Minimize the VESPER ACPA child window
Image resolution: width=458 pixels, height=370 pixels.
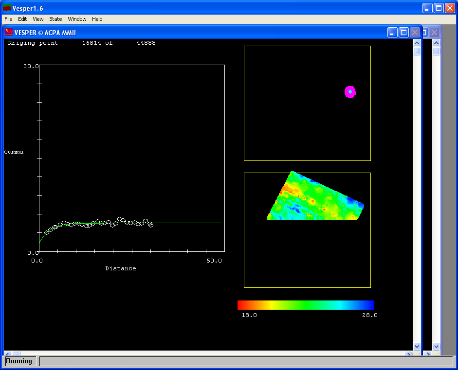pyautogui.click(x=392, y=33)
